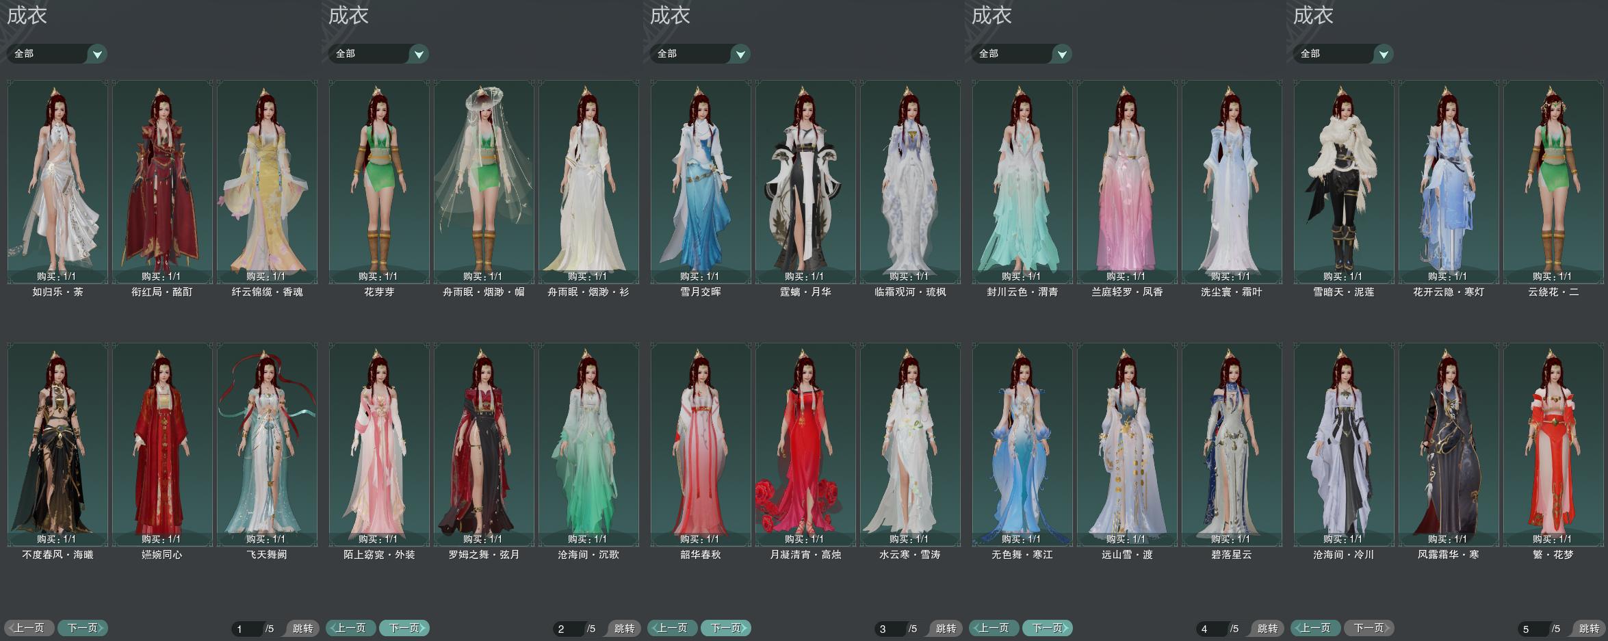Click 下一页 in the page 1 panel

(83, 627)
